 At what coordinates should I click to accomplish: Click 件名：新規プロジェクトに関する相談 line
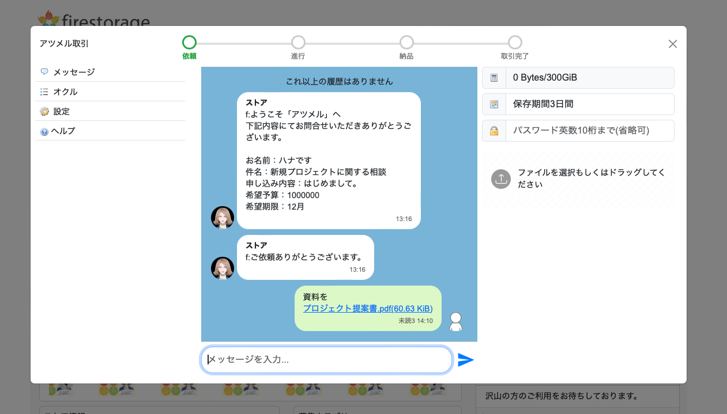point(316,172)
